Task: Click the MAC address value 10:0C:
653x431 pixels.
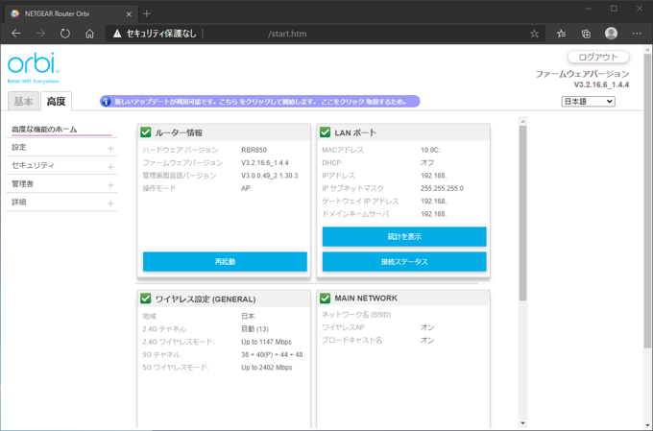Action: click(430, 150)
